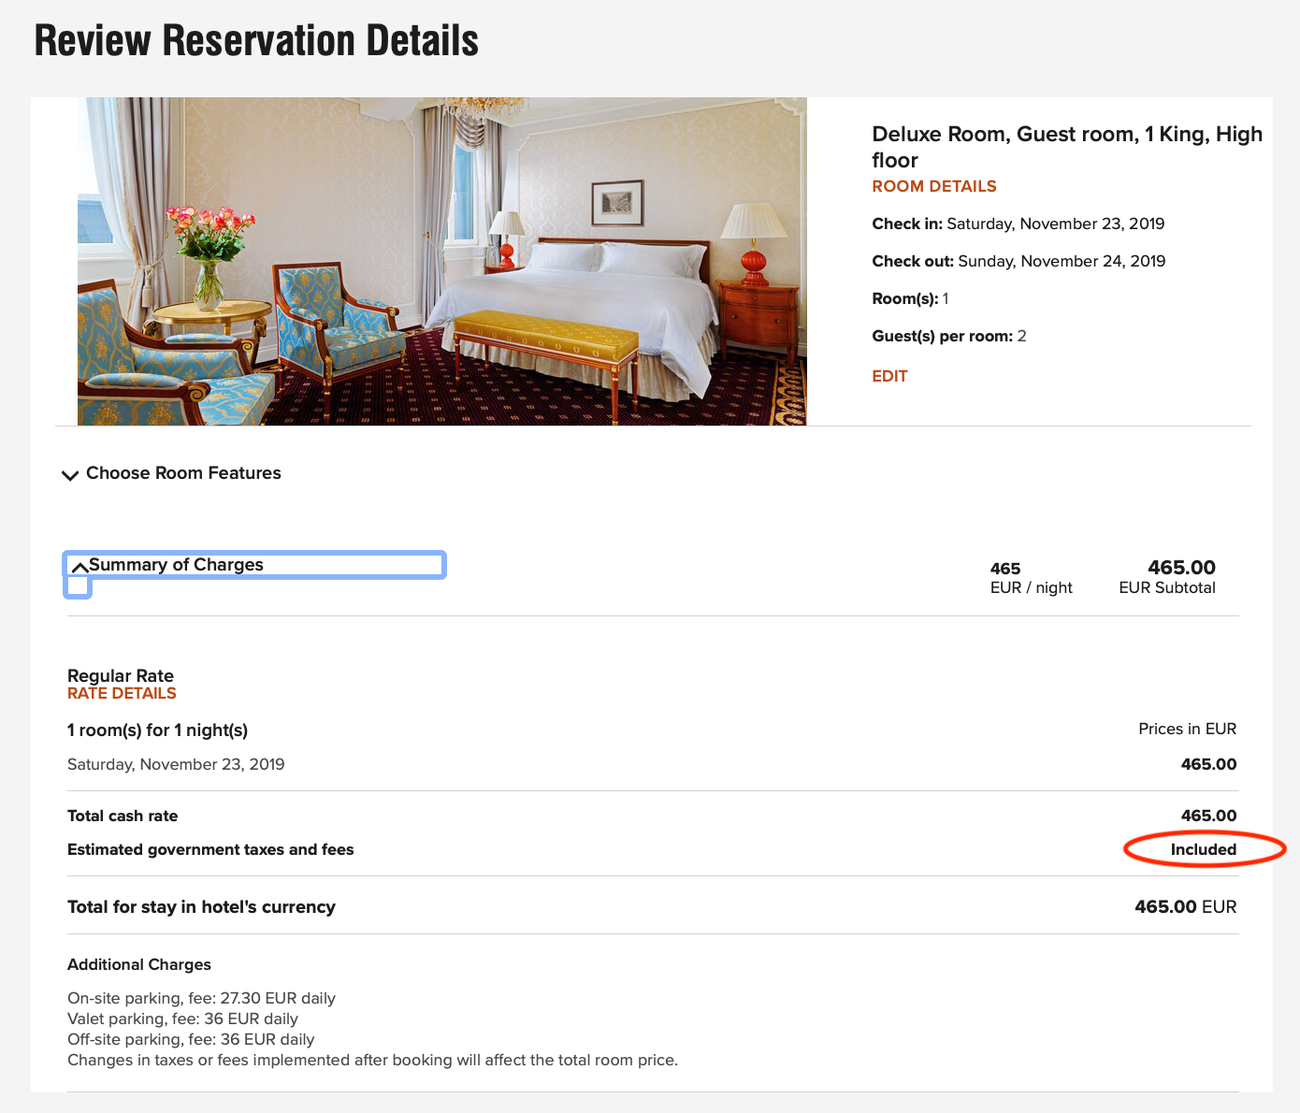The image size is (1300, 1113).
Task: Open the RATE DETAILS link
Action: 122,693
